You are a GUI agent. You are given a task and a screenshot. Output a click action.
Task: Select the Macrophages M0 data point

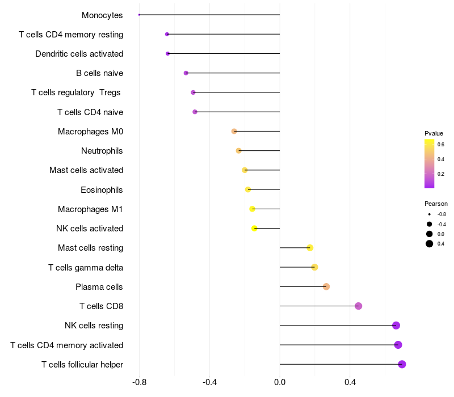pos(234,132)
